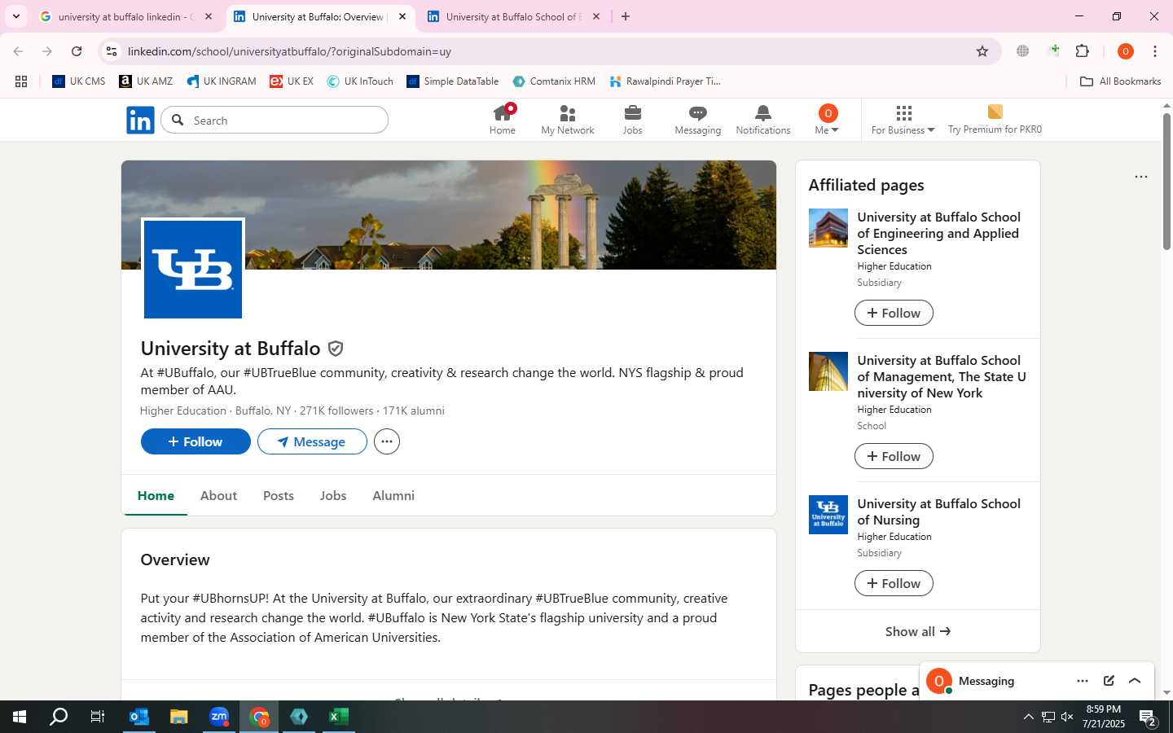The height and width of the screenshot is (733, 1173).
Task: View site information icon in address bar
Action: (112, 51)
